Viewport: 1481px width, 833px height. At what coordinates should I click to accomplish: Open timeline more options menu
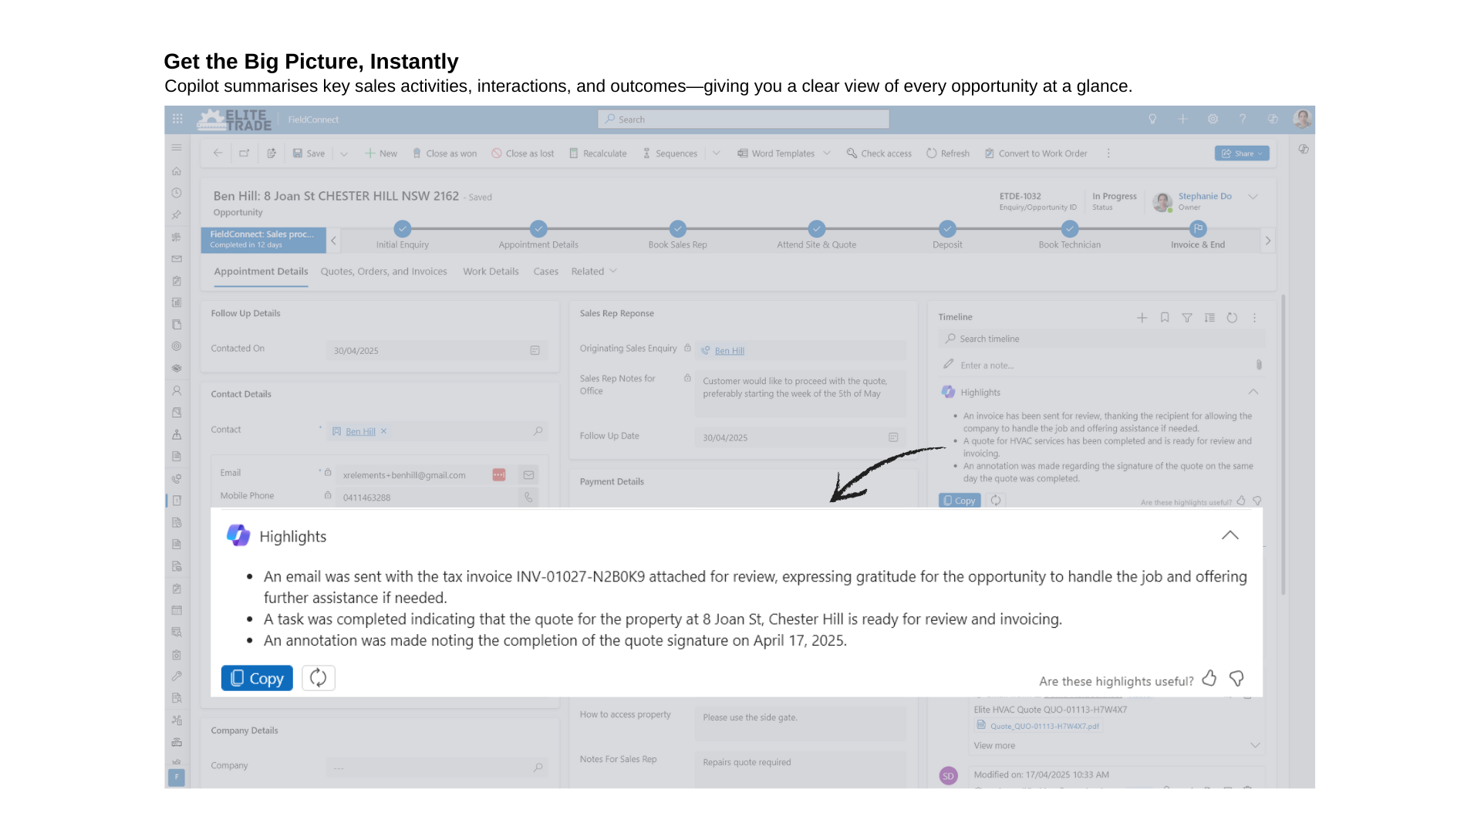(1254, 317)
